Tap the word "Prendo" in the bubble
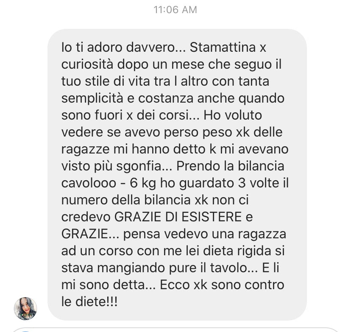 click(198, 166)
